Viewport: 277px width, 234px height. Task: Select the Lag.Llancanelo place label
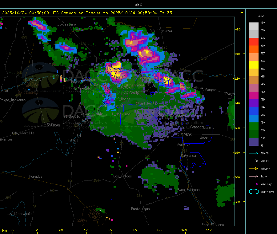19,214
